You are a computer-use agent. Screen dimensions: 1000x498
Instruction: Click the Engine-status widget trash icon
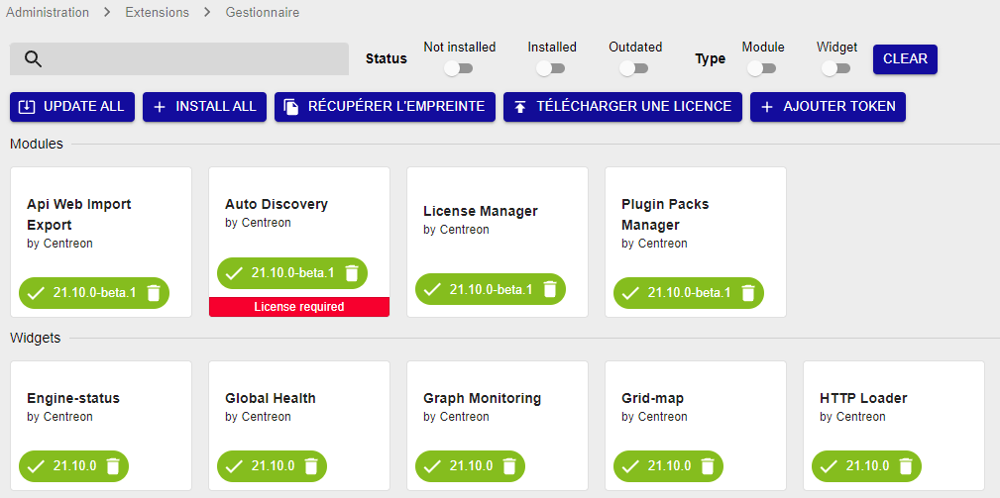pos(113,466)
